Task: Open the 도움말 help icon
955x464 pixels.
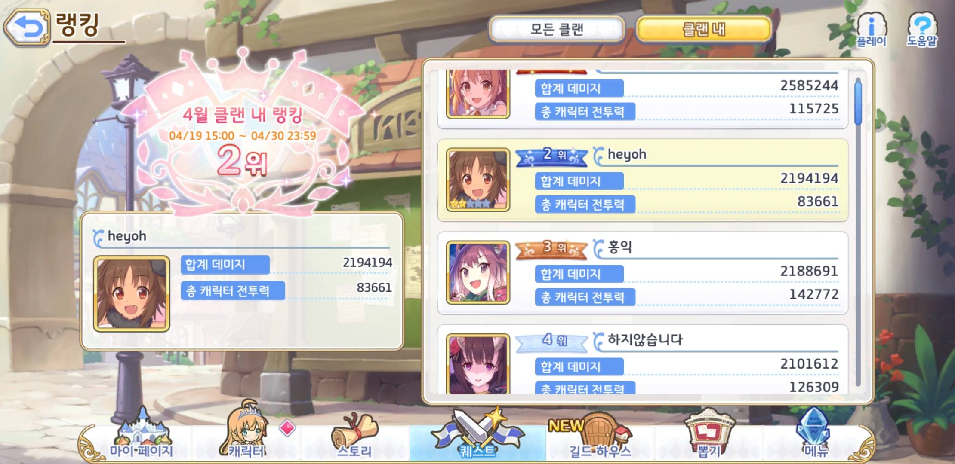Action: point(922,29)
